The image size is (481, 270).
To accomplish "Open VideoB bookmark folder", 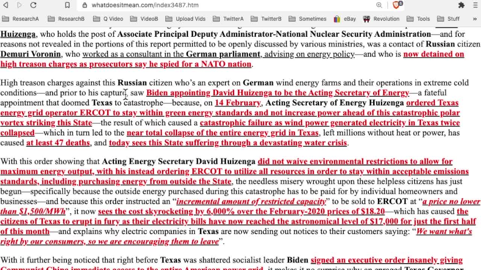I will 144,19.
